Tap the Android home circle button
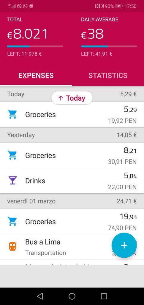The height and width of the screenshot is (305, 144). click(72, 296)
